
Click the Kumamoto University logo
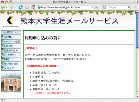[x=11, y=22]
